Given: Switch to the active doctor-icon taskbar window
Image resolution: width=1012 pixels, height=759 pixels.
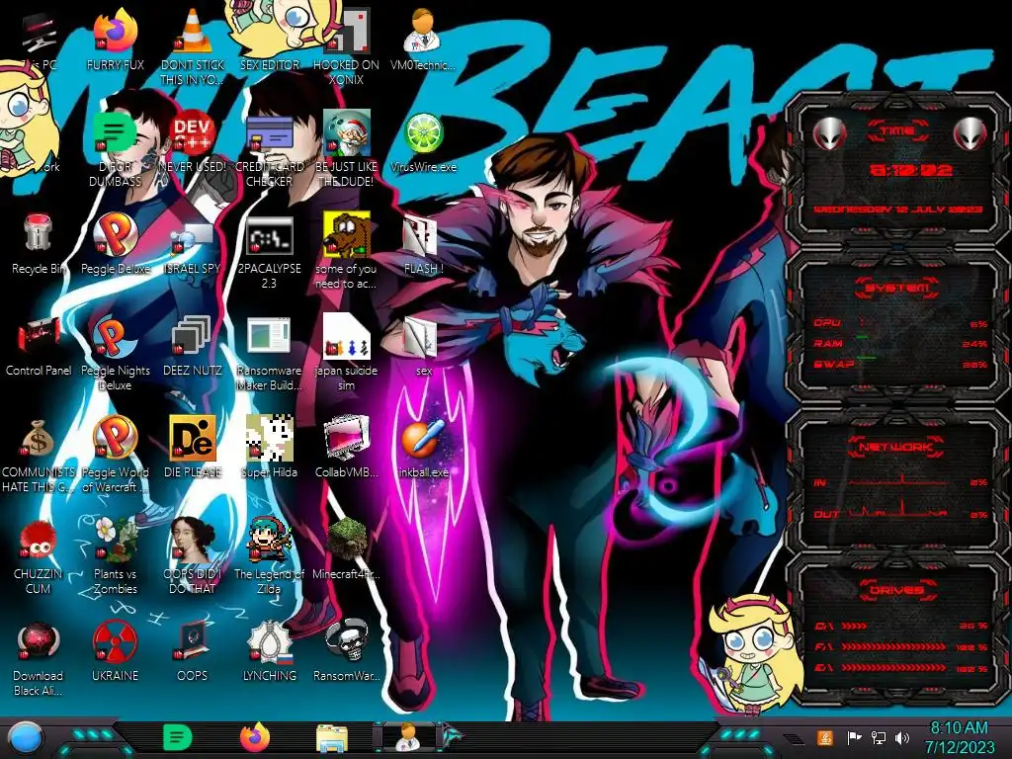Looking at the screenshot, I should tap(408, 737).
